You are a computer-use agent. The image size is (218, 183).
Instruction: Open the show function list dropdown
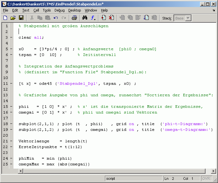click(x=93, y=18)
